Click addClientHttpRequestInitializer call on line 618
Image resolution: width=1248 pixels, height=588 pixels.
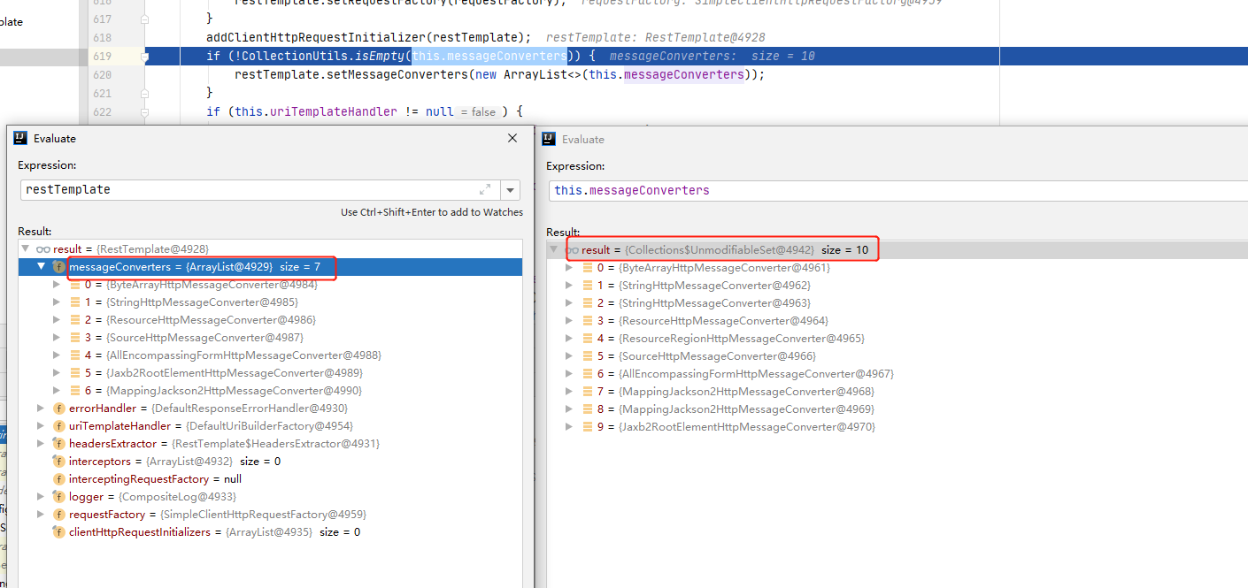click(x=315, y=37)
